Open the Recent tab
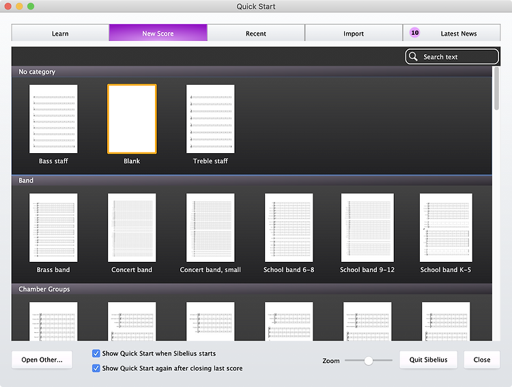This screenshot has height=387, width=512. (256, 33)
